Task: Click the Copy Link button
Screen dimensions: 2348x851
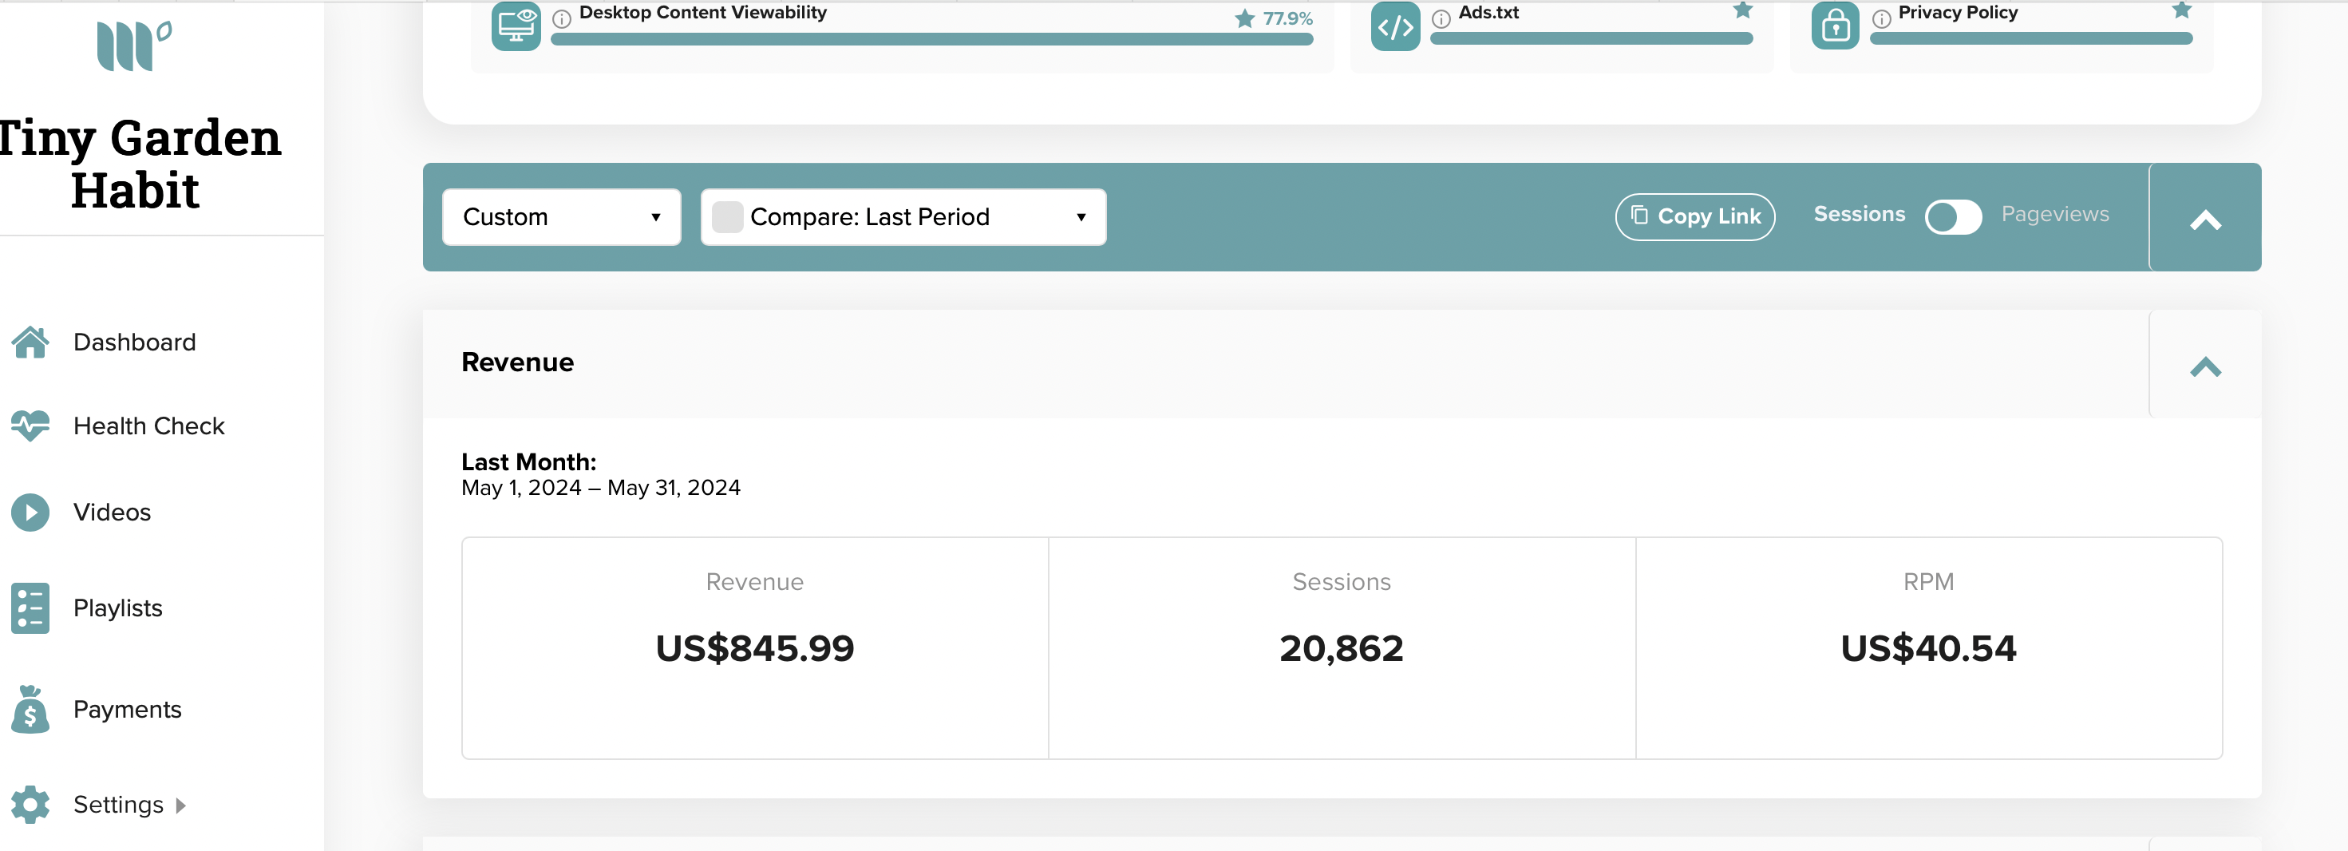Action: [1694, 217]
